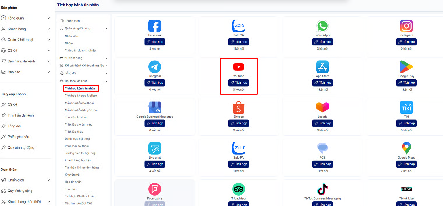
Task: Select the Tripadvisor owl icon
Action: click(238, 189)
